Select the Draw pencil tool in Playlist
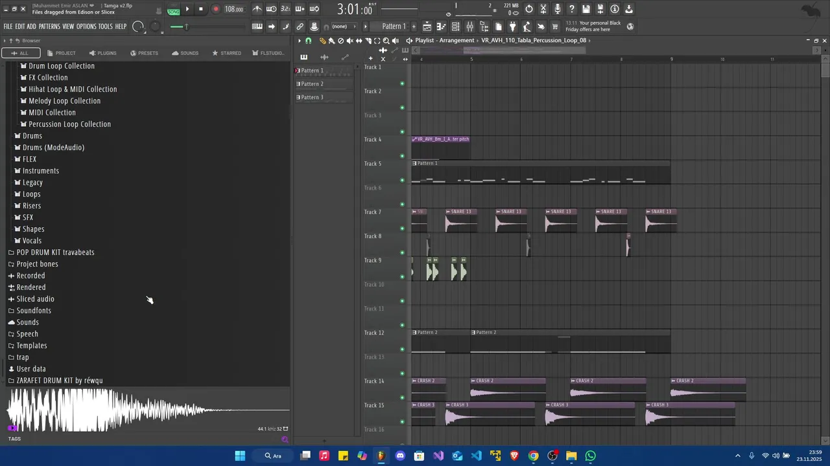The width and height of the screenshot is (830, 466). click(x=322, y=41)
